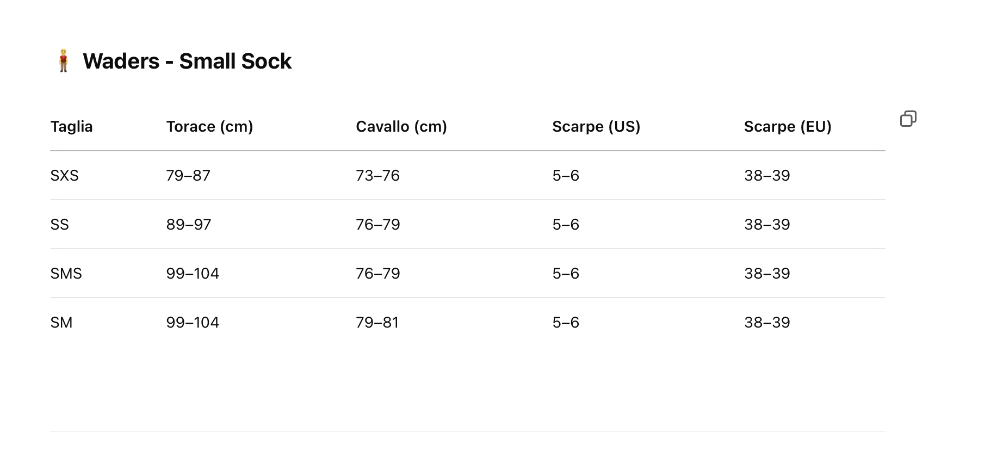Click the SMS row 99–104 chest value
This screenshot has height=456, width=1003.
point(193,274)
